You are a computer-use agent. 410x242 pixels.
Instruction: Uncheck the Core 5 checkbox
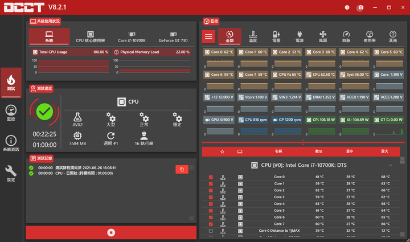(x=211, y=211)
